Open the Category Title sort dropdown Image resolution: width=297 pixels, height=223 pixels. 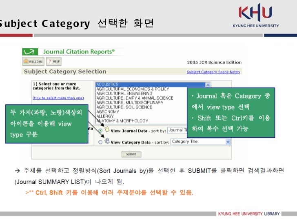(x=201, y=142)
